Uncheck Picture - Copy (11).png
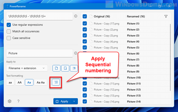 pyautogui.click(x=85, y=84)
